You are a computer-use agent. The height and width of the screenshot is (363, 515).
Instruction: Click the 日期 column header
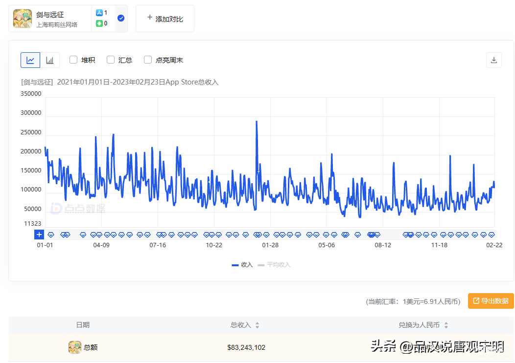83,325
